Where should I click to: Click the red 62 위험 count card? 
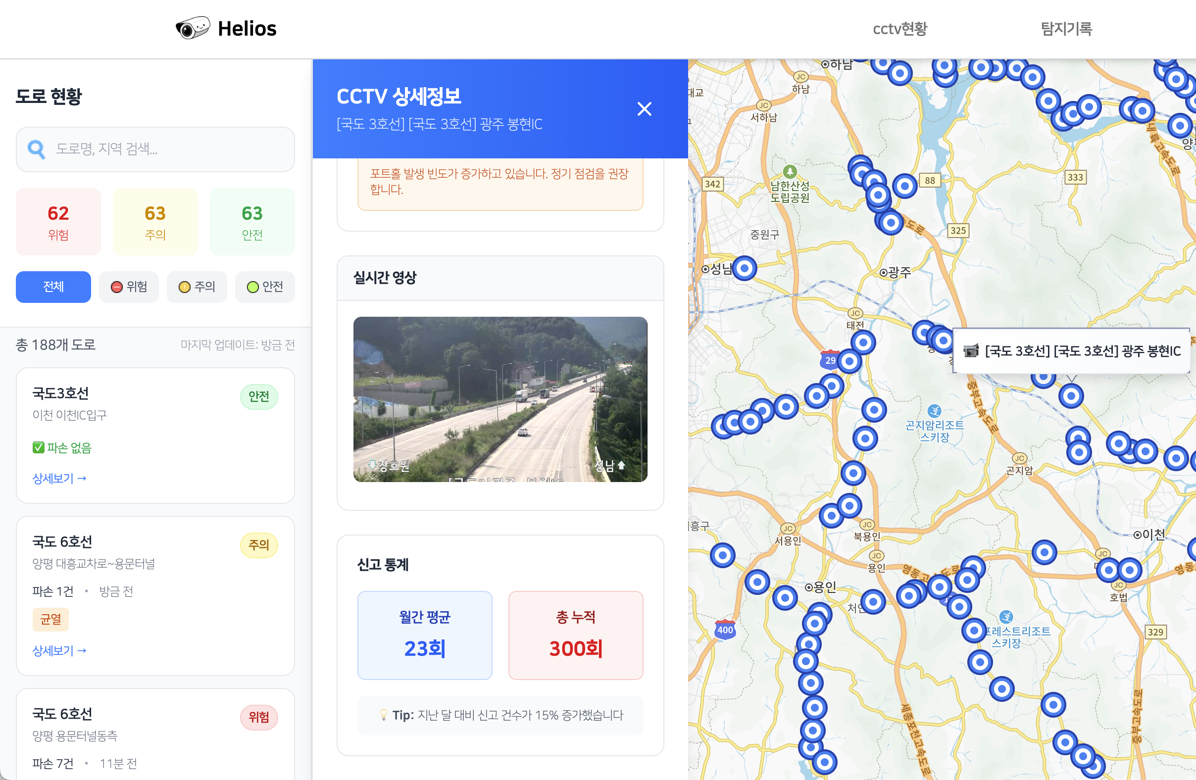click(58, 222)
